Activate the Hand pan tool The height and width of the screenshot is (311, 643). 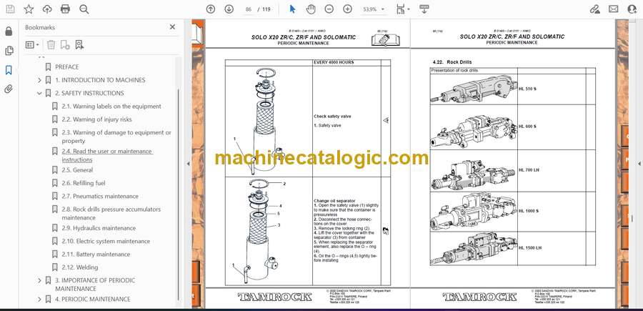click(x=311, y=9)
